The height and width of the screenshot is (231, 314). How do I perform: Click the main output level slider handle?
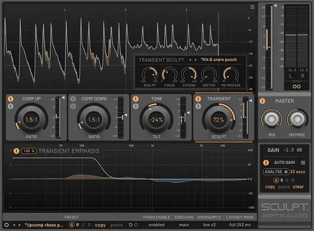tap(275, 6)
